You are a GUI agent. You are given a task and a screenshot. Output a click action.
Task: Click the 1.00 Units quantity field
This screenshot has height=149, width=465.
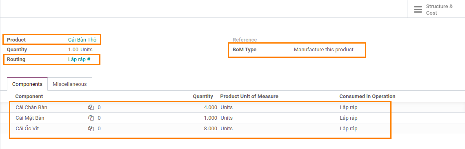[x=80, y=50]
